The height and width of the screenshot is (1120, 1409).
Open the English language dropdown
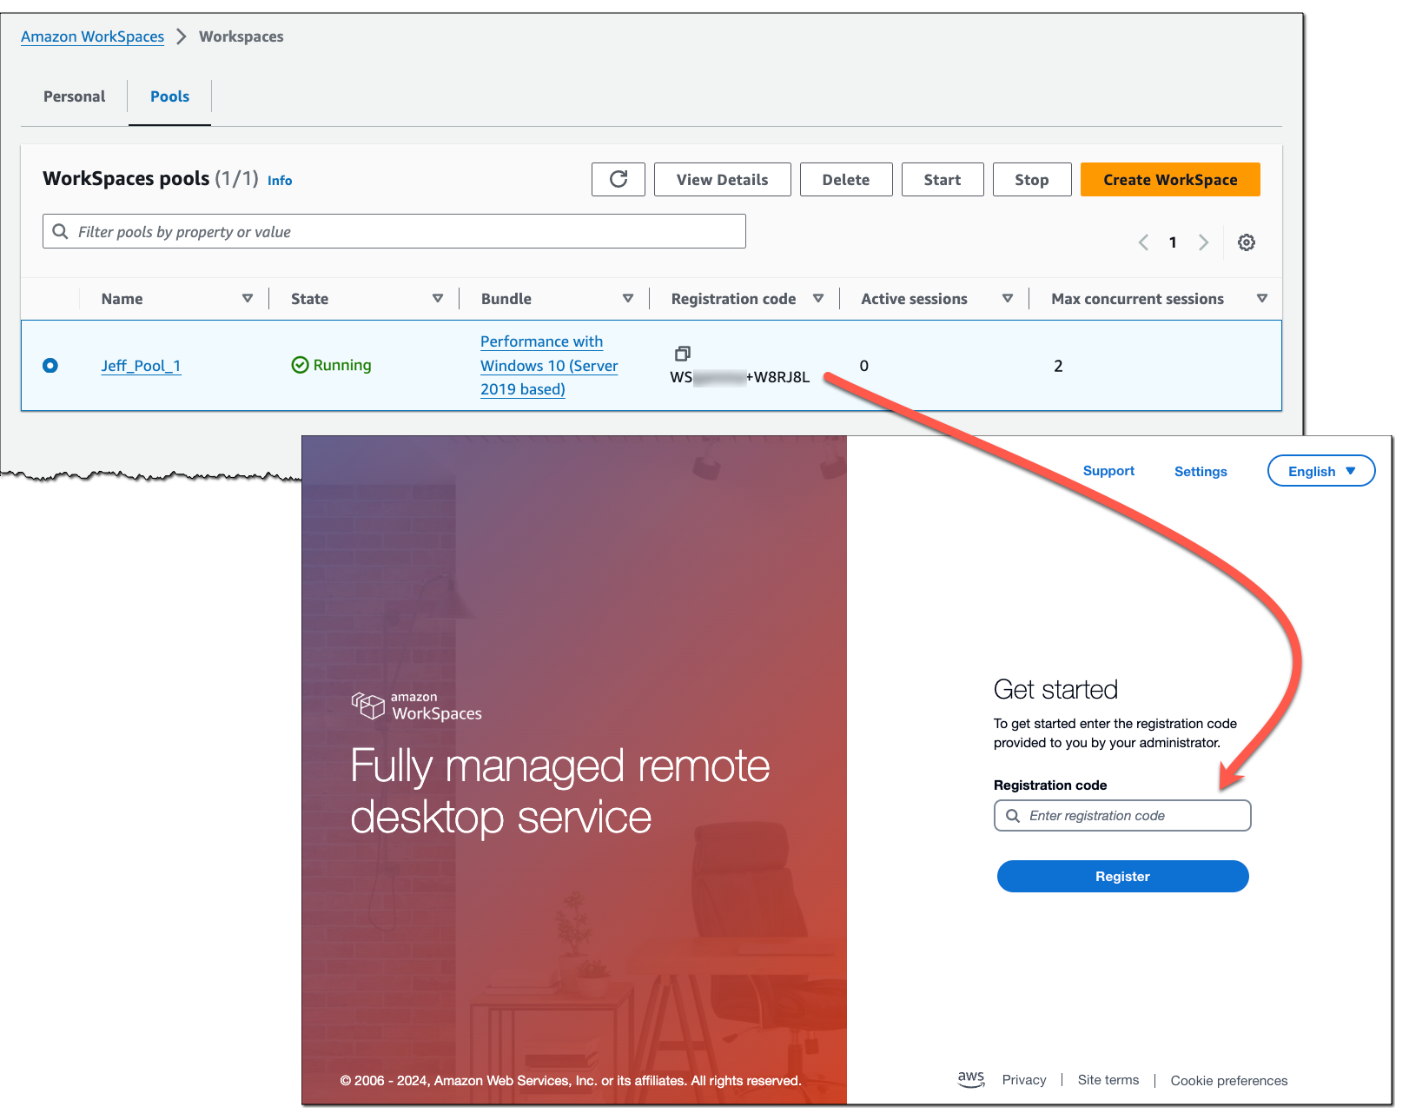point(1320,470)
